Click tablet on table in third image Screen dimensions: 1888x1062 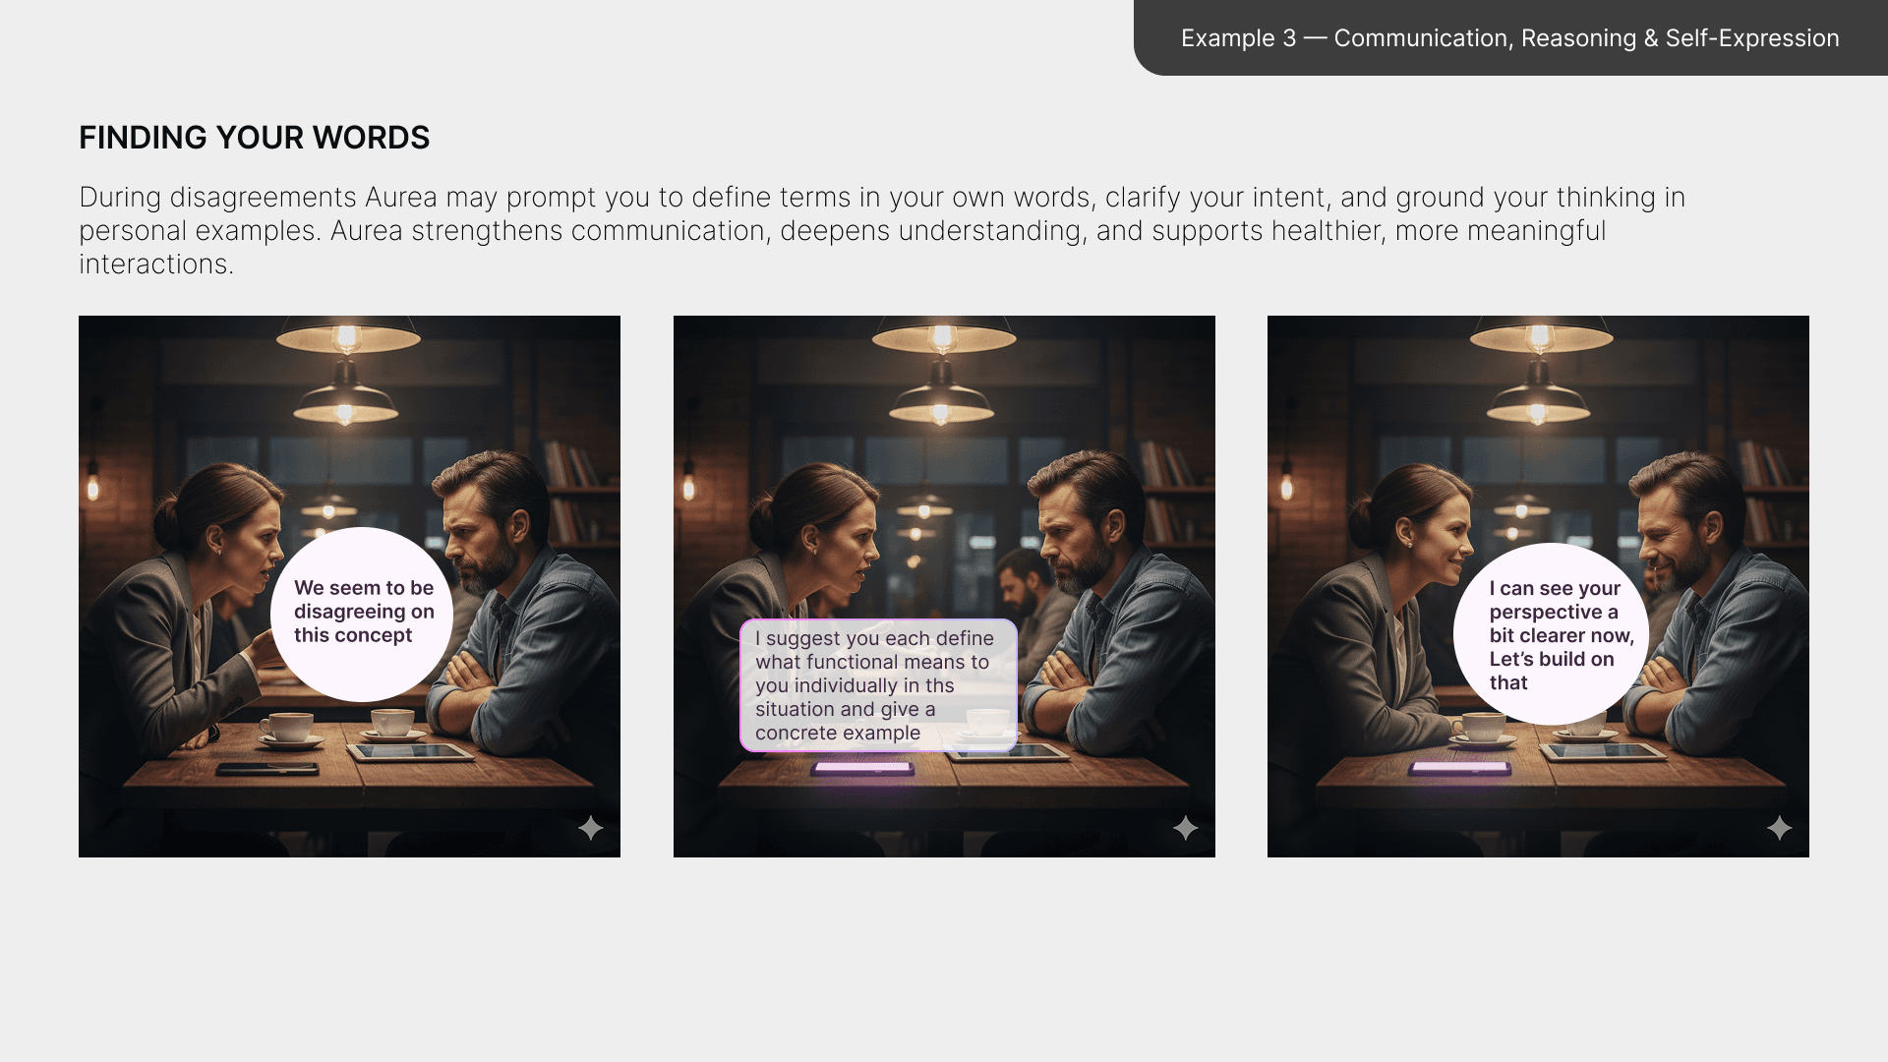click(1603, 752)
